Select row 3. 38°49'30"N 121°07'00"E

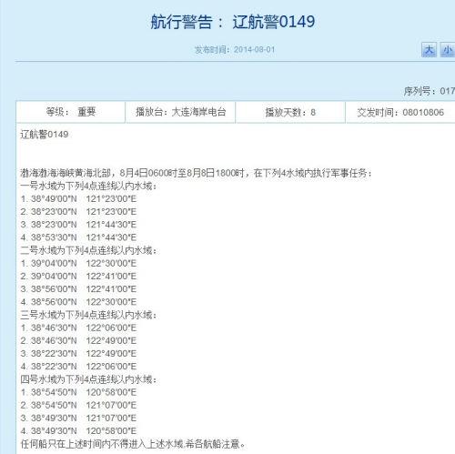pyautogui.click(x=78, y=418)
